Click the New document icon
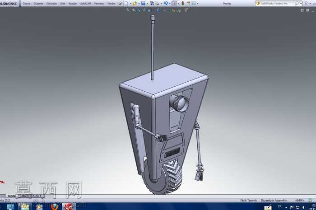This screenshot has height=210, width=316. [x=126, y=4]
